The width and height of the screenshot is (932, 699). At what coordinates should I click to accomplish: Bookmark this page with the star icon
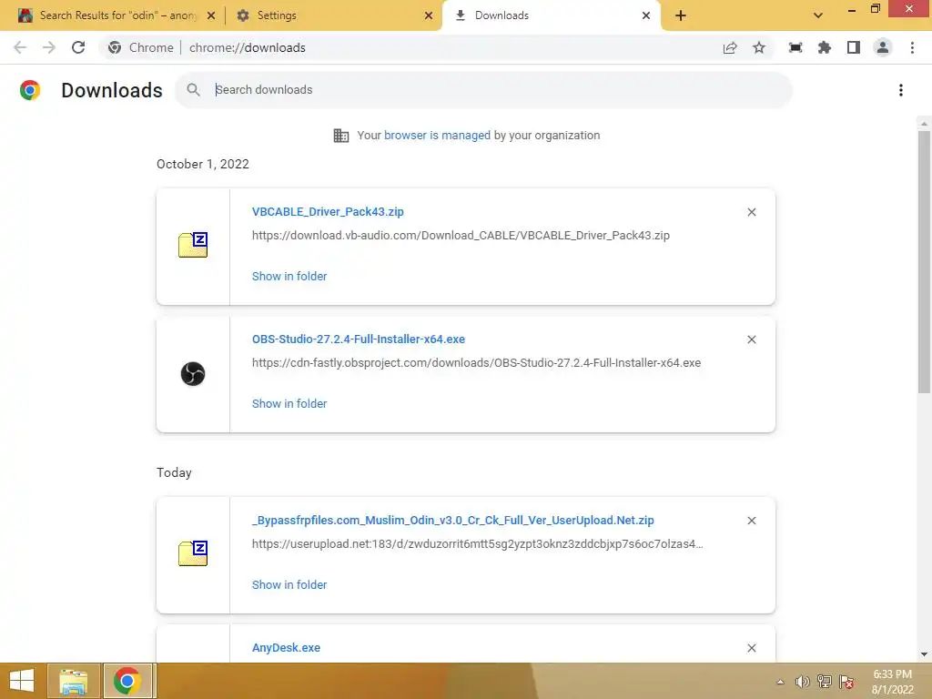(759, 47)
